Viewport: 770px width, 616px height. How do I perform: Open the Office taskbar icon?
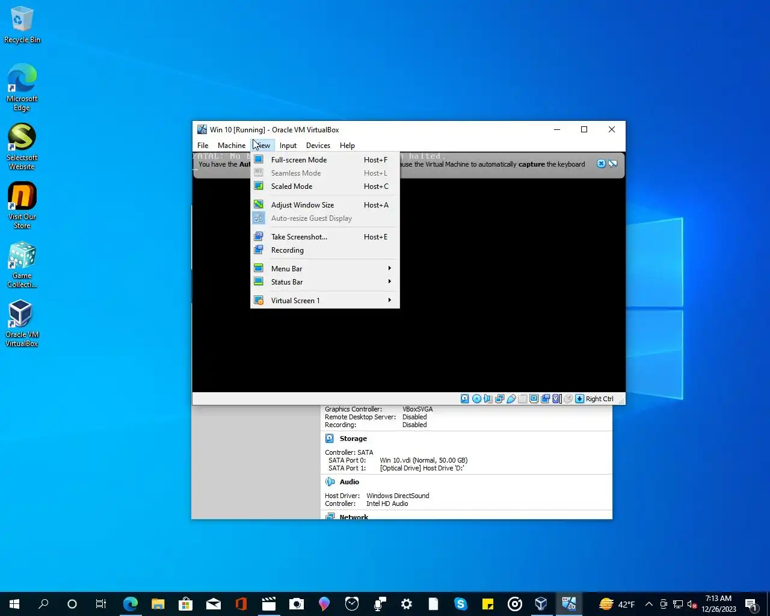(x=241, y=604)
